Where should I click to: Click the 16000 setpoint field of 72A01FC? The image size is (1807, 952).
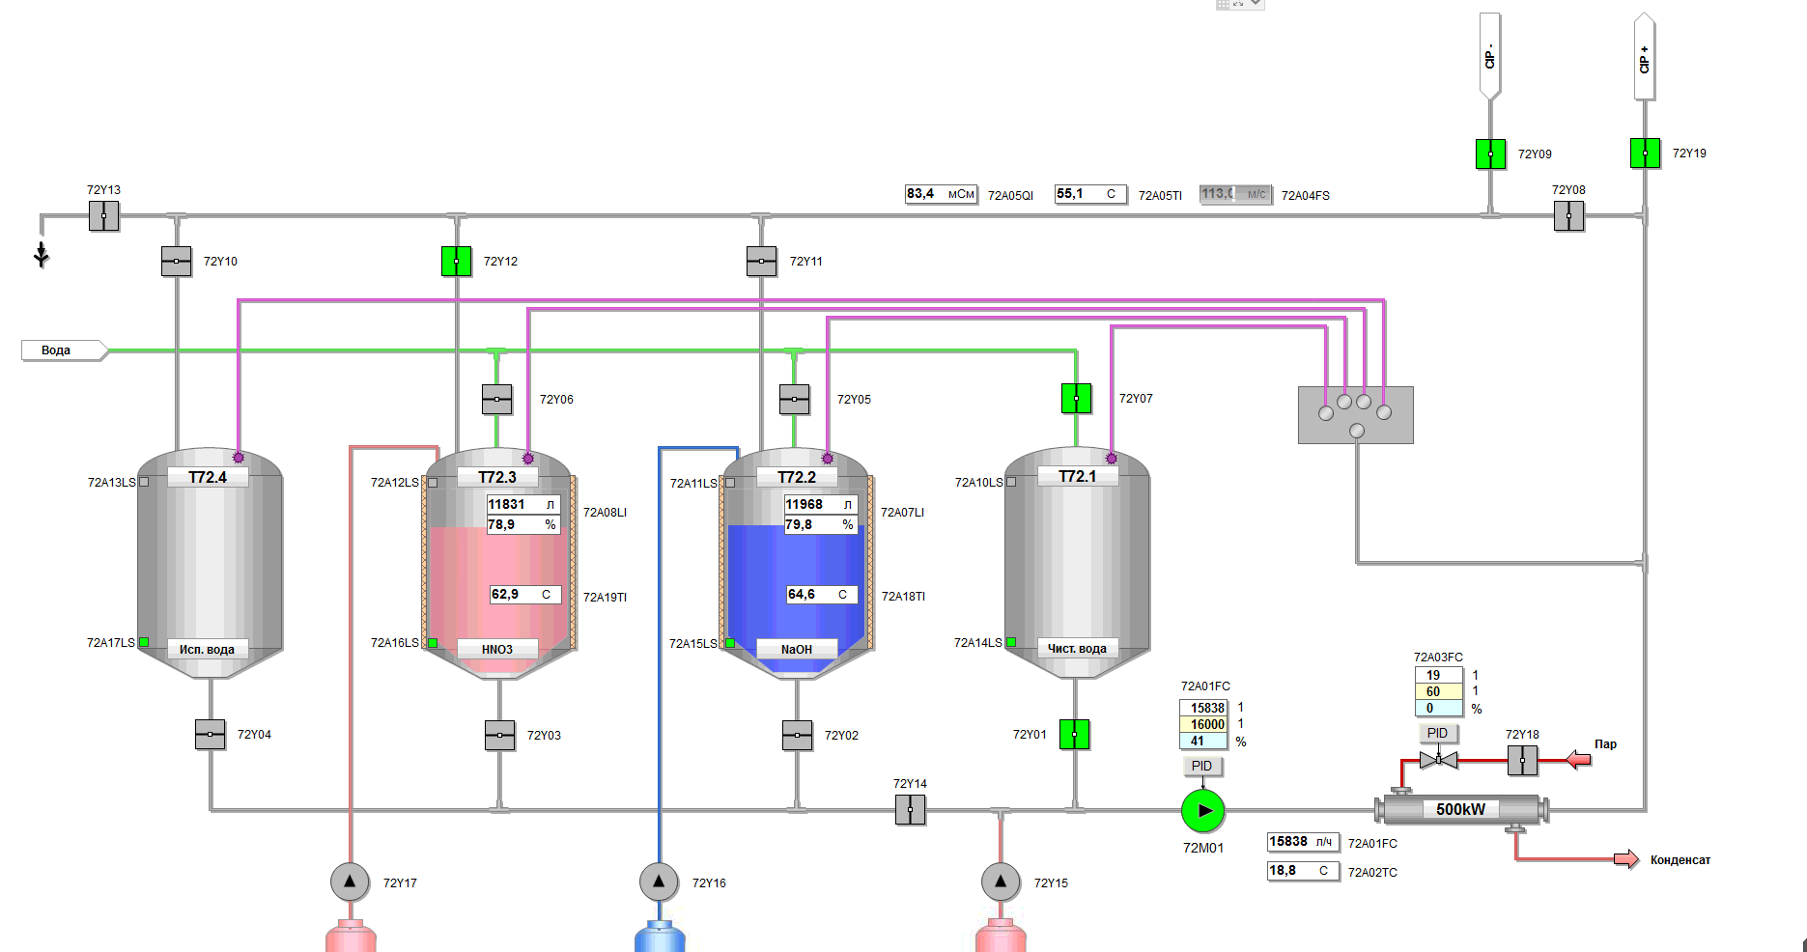1203,724
